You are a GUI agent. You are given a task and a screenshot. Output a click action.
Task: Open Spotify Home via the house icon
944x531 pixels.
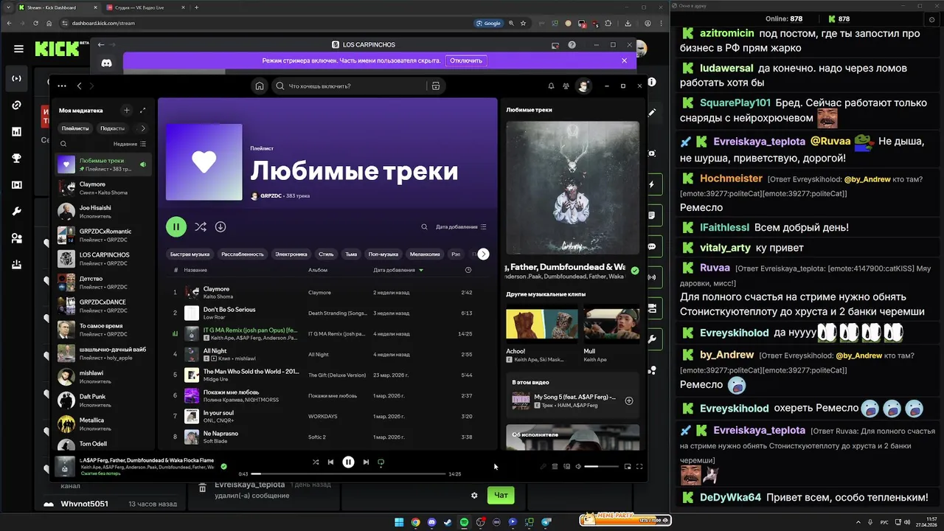tap(260, 86)
